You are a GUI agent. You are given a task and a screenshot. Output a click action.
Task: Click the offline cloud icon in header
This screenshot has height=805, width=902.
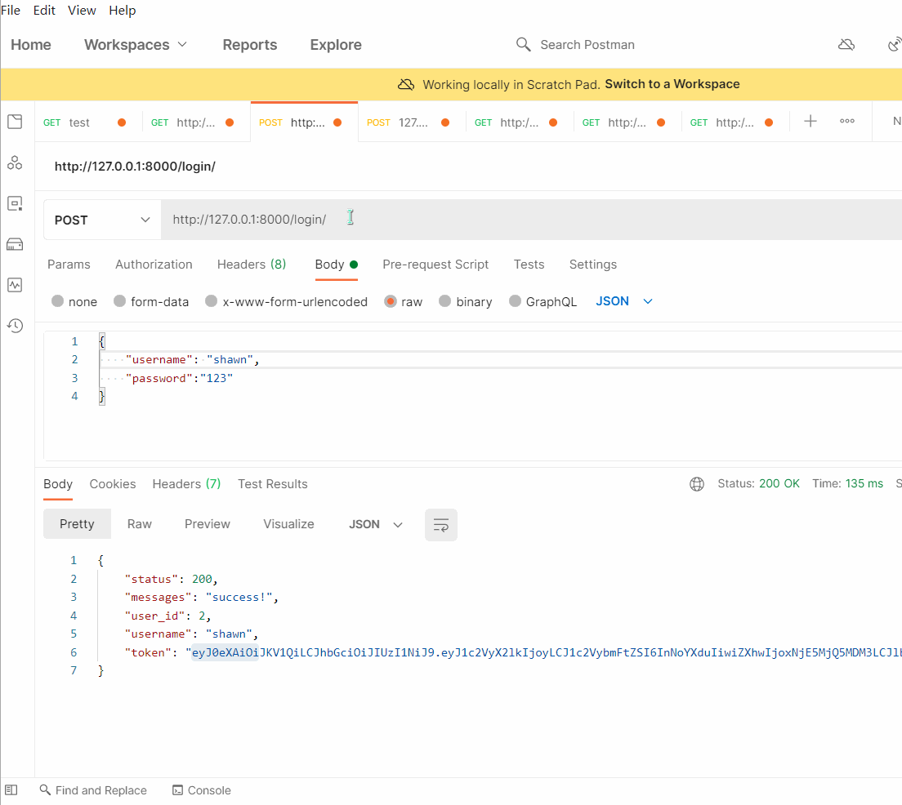coord(846,45)
